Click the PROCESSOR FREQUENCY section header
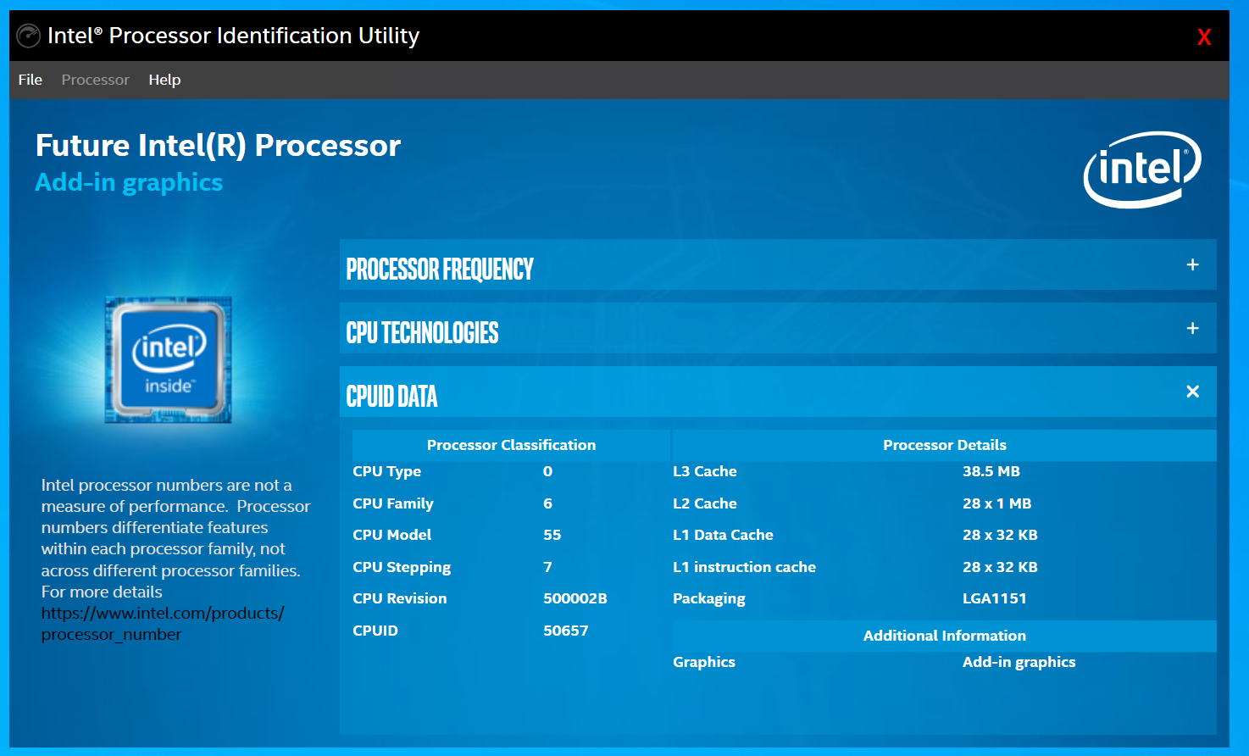1249x756 pixels. (778, 264)
